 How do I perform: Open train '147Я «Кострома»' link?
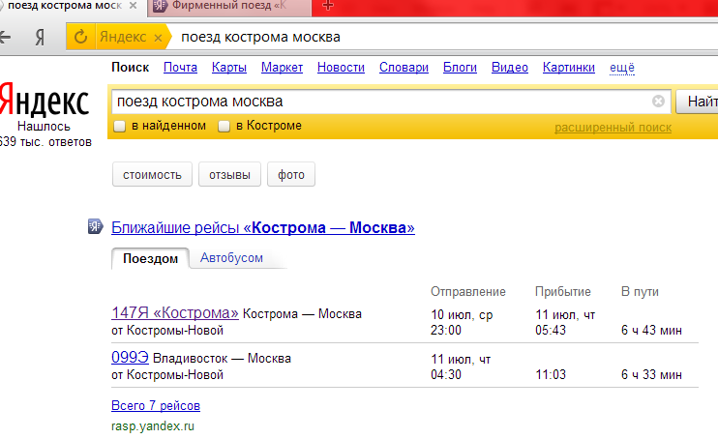(175, 312)
